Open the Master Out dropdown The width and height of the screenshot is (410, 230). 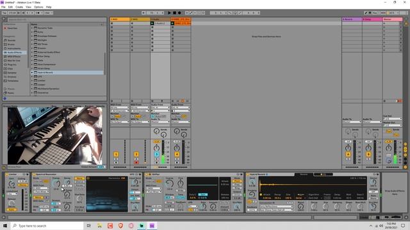click(x=393, y=125)
